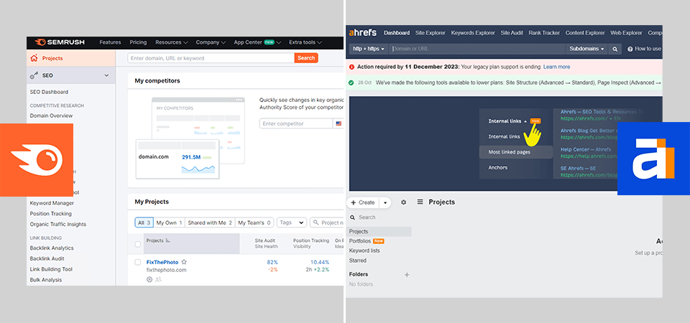
Task: Open Domain Overview in Semrush sidebar
Action: (x=51, y=116)
